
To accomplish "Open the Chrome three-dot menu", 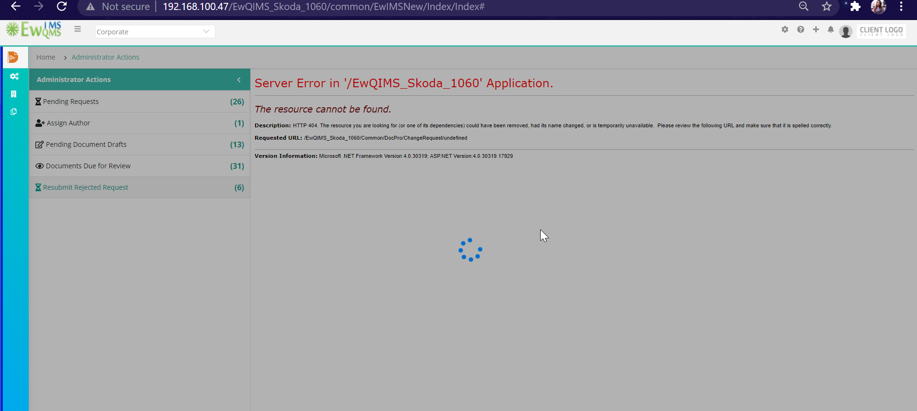I will click(901, 6).
